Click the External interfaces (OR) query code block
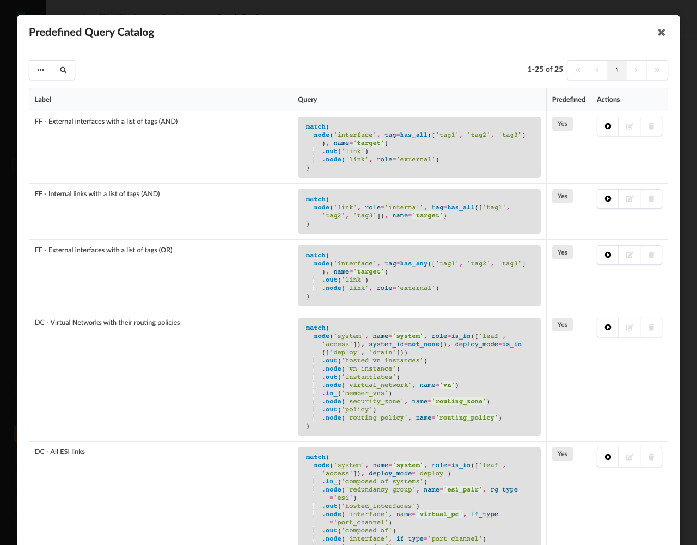Image resolution: width=697 pixels, height=545 pixels. (x=419, y=276)
